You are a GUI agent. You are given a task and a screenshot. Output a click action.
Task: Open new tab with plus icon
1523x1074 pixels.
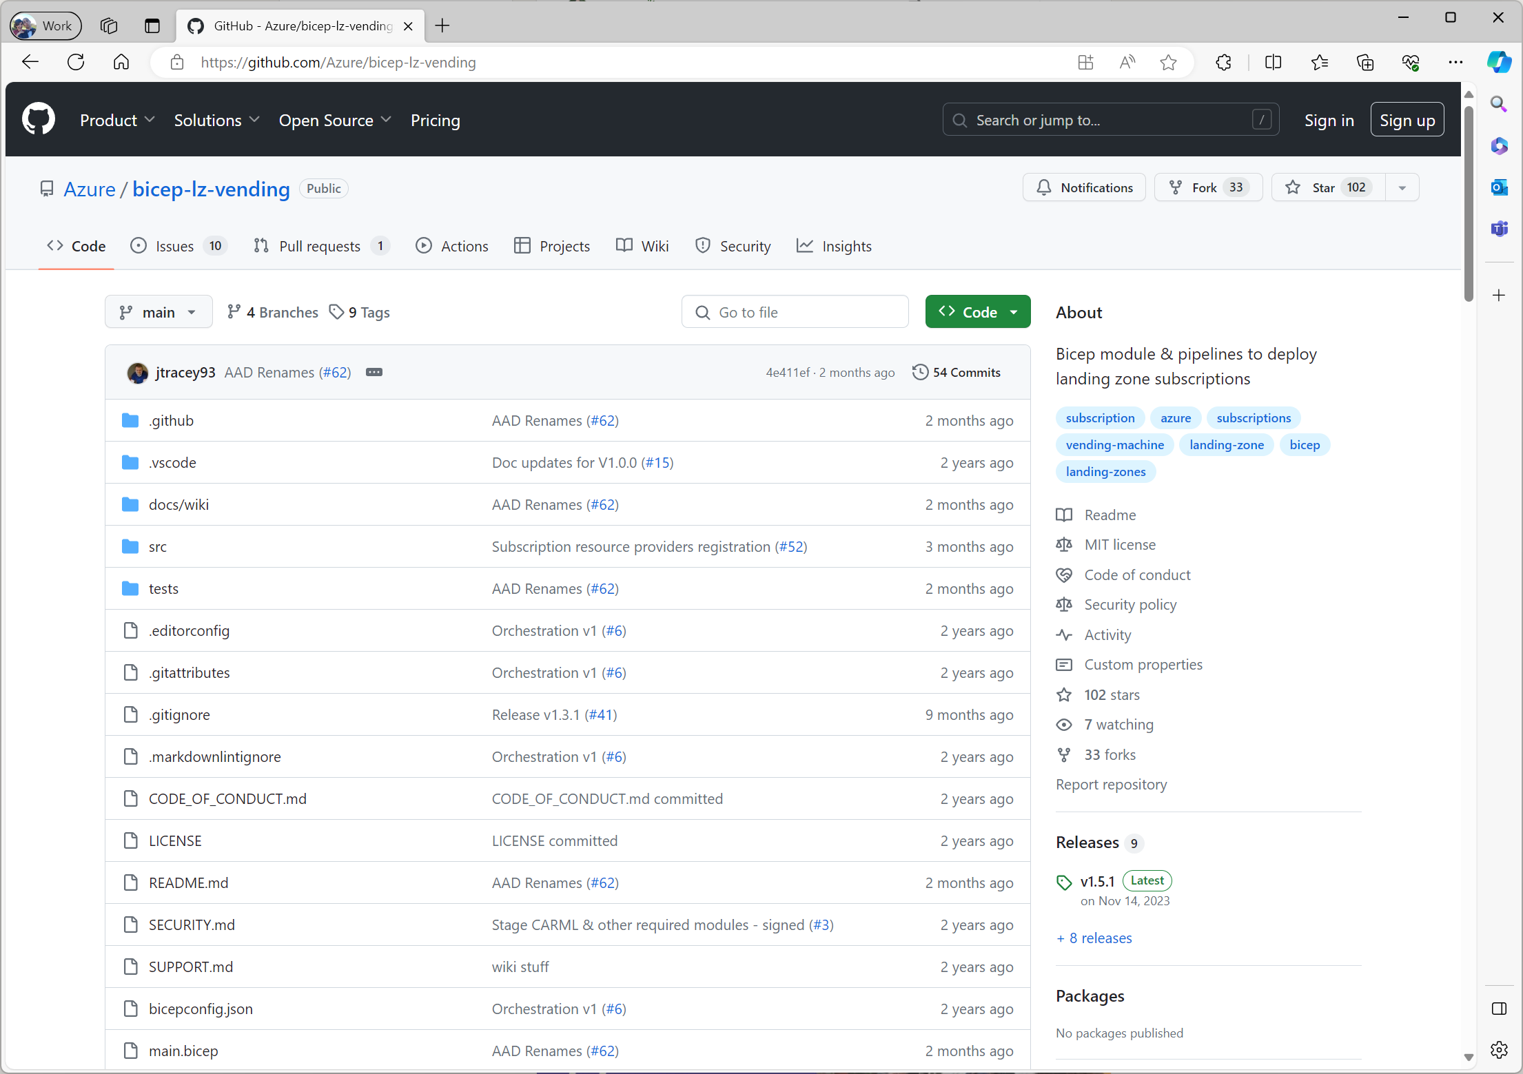pos(442,25)
